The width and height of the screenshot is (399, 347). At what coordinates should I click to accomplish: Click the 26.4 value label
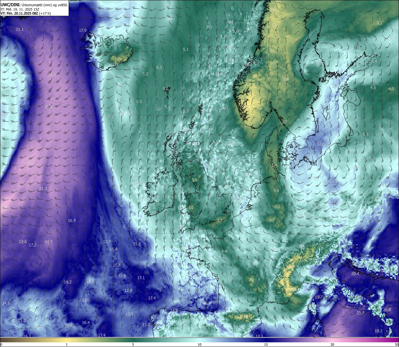(52, 75)
